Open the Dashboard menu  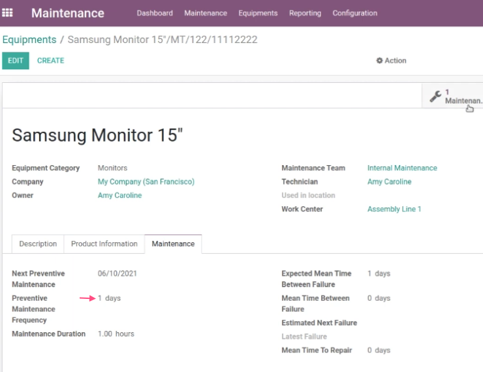155,13
